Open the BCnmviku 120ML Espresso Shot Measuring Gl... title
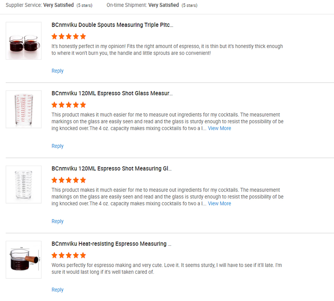This screenshot has width=334, height=301. click(x=111, y=168)
